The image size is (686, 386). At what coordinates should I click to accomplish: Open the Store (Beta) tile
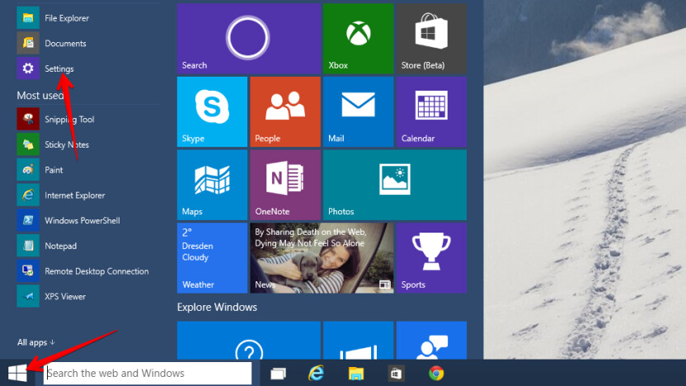click(431, 39)
